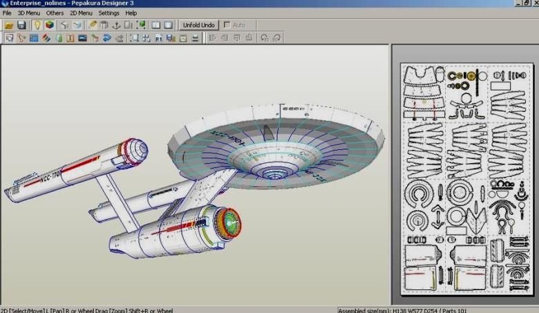Open the File menu
539x313 pixels.
(x=7, y=13)
